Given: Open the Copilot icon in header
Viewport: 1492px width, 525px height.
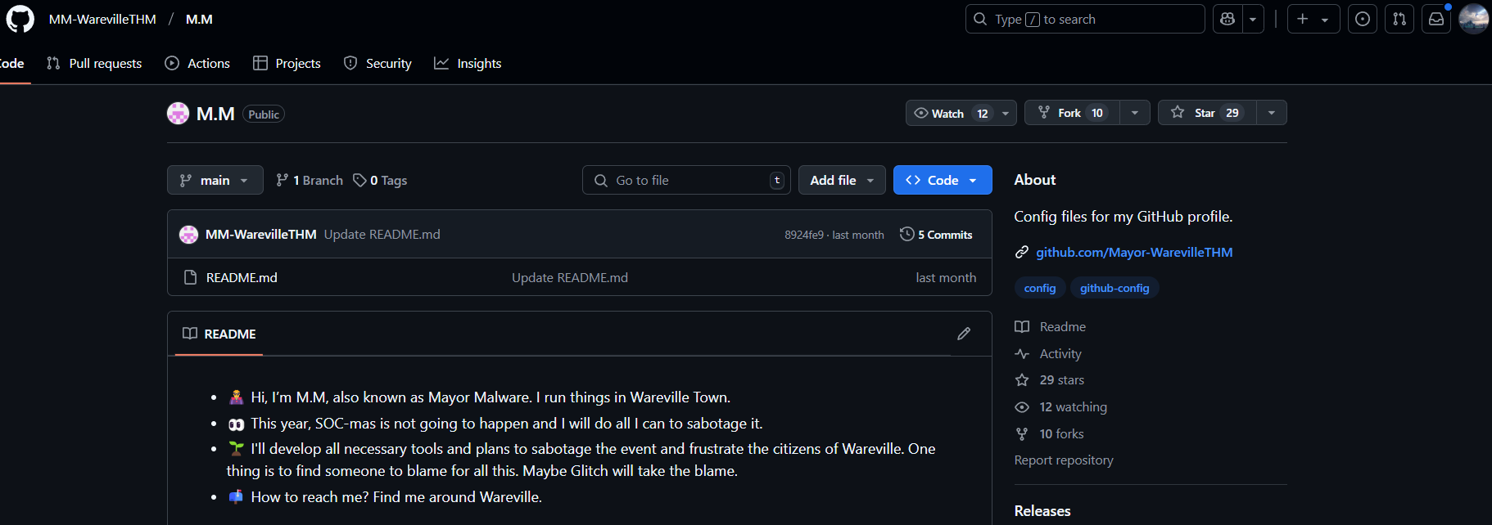Looking at the screenshot, I should click(x=1227, y=19).
